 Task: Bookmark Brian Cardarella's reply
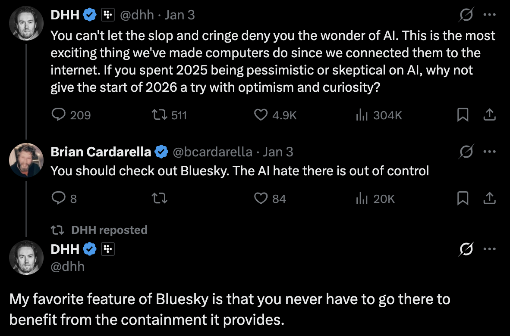click(463, 198)
